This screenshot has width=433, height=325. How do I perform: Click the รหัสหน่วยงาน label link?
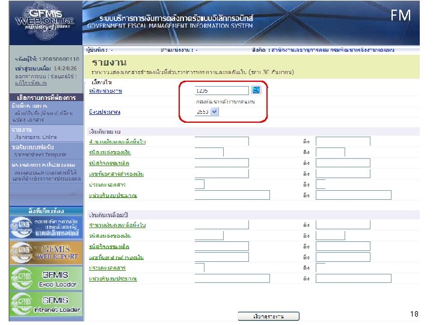point(105,91)
